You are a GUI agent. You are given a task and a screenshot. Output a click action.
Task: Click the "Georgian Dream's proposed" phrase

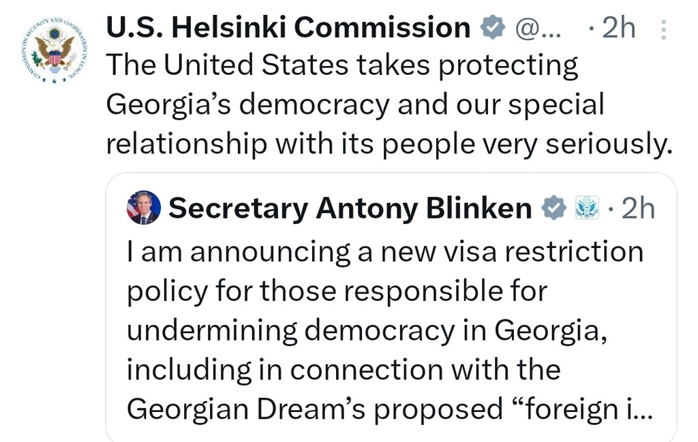(314, 409)
